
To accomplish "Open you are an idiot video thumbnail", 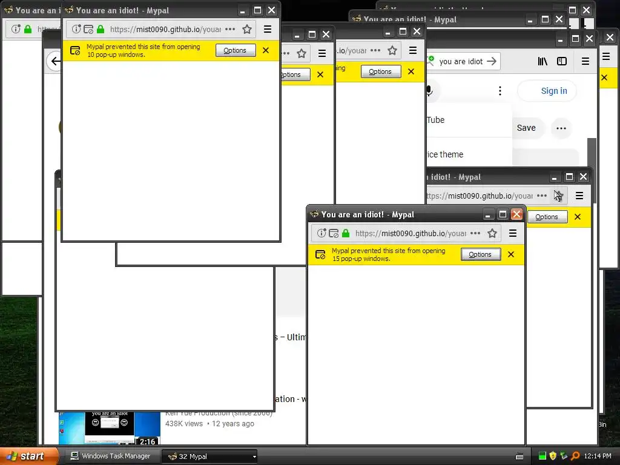I will (x=110, y=428).
